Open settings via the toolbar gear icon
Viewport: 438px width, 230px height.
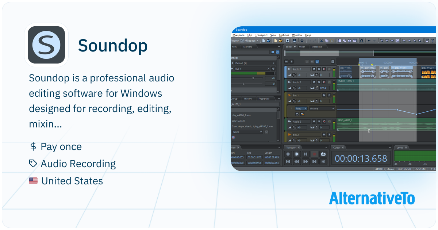coord(302,41)
